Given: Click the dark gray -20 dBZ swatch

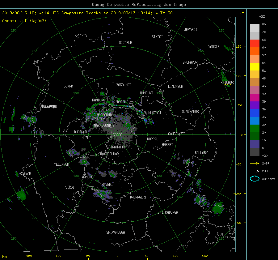Looking at the screenshot, I should [255, 152].
